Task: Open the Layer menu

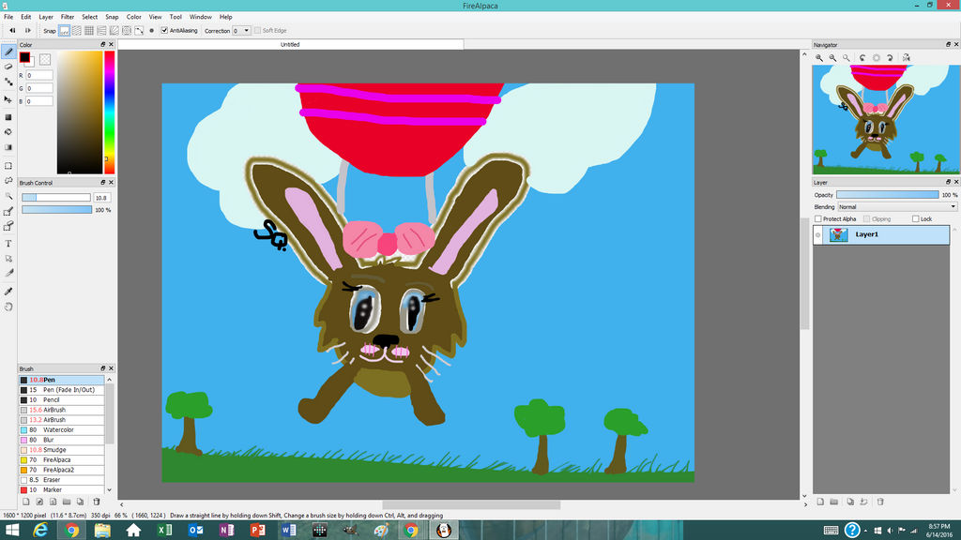Action: (46, 17)
